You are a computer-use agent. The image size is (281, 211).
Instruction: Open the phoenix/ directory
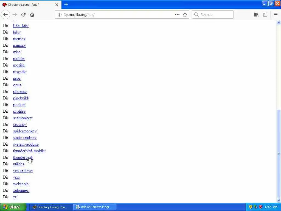point(20,92)
